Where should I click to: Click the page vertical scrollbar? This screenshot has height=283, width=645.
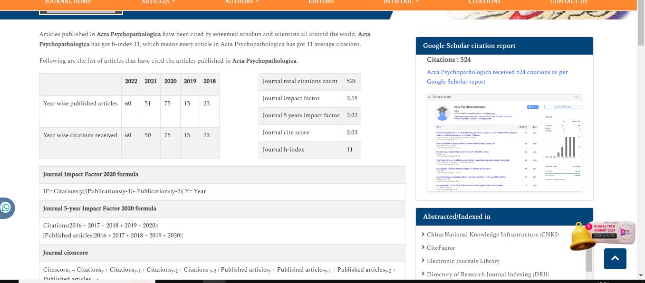tap(640, 142)
